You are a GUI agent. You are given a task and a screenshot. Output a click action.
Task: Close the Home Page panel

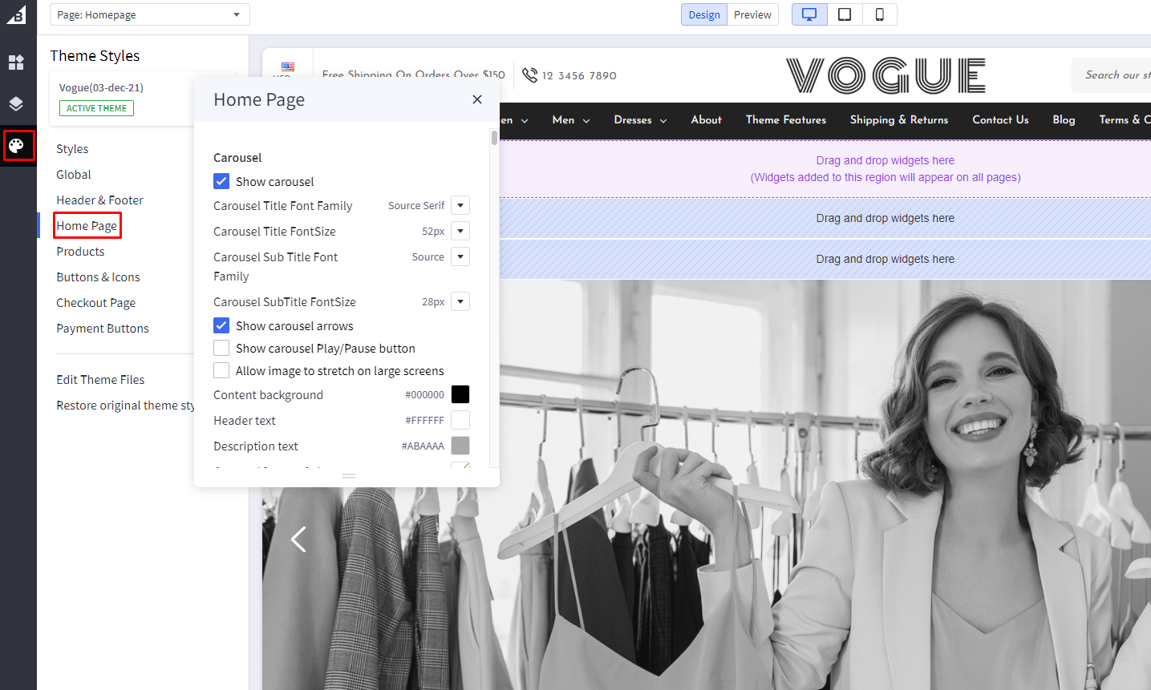477,99
